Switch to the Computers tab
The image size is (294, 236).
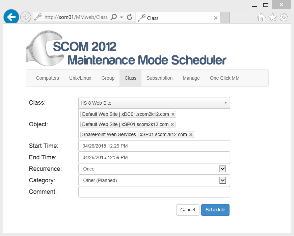48,78
